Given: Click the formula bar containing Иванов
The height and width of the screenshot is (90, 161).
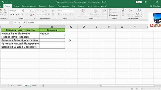Looking at the screenshot, I should pyautogui.click(x=88, y=22).
